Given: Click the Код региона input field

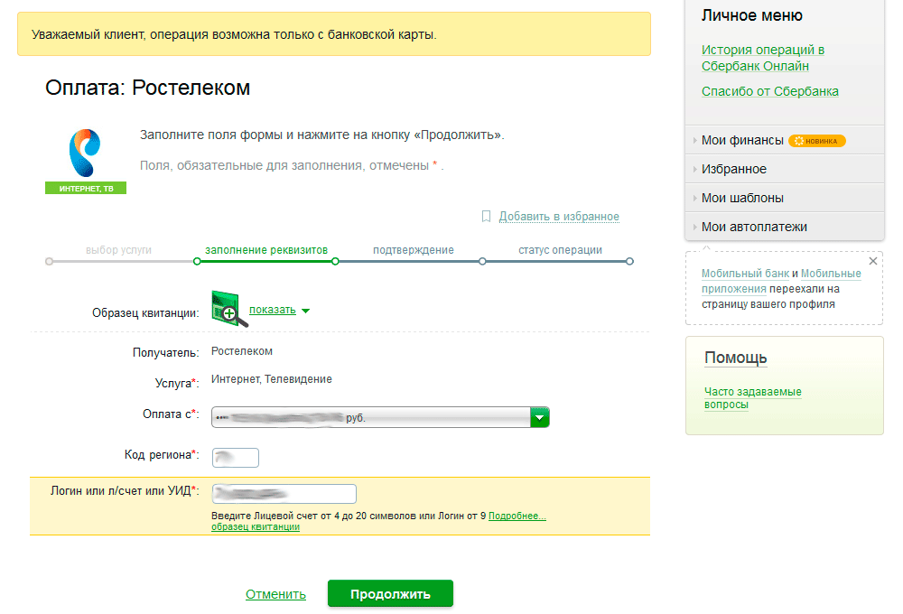Looking at the screenshot, I should (235, 458).
